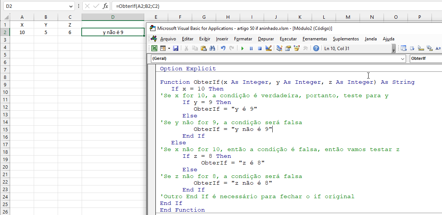This screenshot has height=215, width=442.
Task: Click the Break pause icon
Action: click(251, 48)
